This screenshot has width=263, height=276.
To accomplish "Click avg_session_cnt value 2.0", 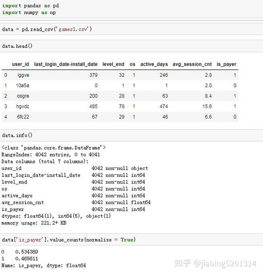I will click(x=208, y=85).
